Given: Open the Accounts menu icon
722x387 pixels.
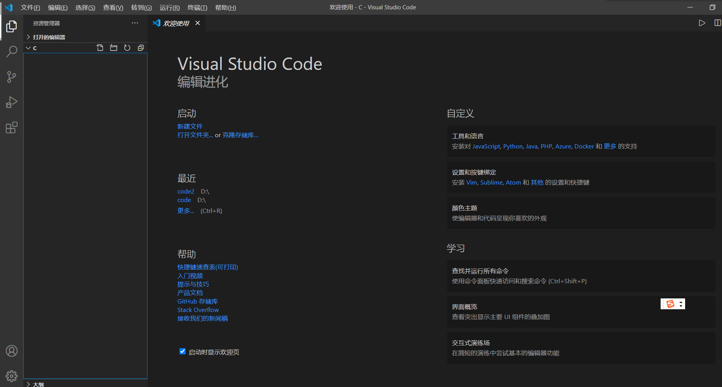Looking at the screenshot, I should [x=12, y=351].
